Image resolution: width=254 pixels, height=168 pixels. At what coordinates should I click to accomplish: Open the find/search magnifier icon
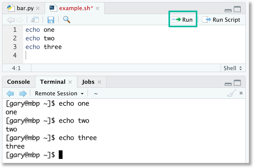click(67, 20)
